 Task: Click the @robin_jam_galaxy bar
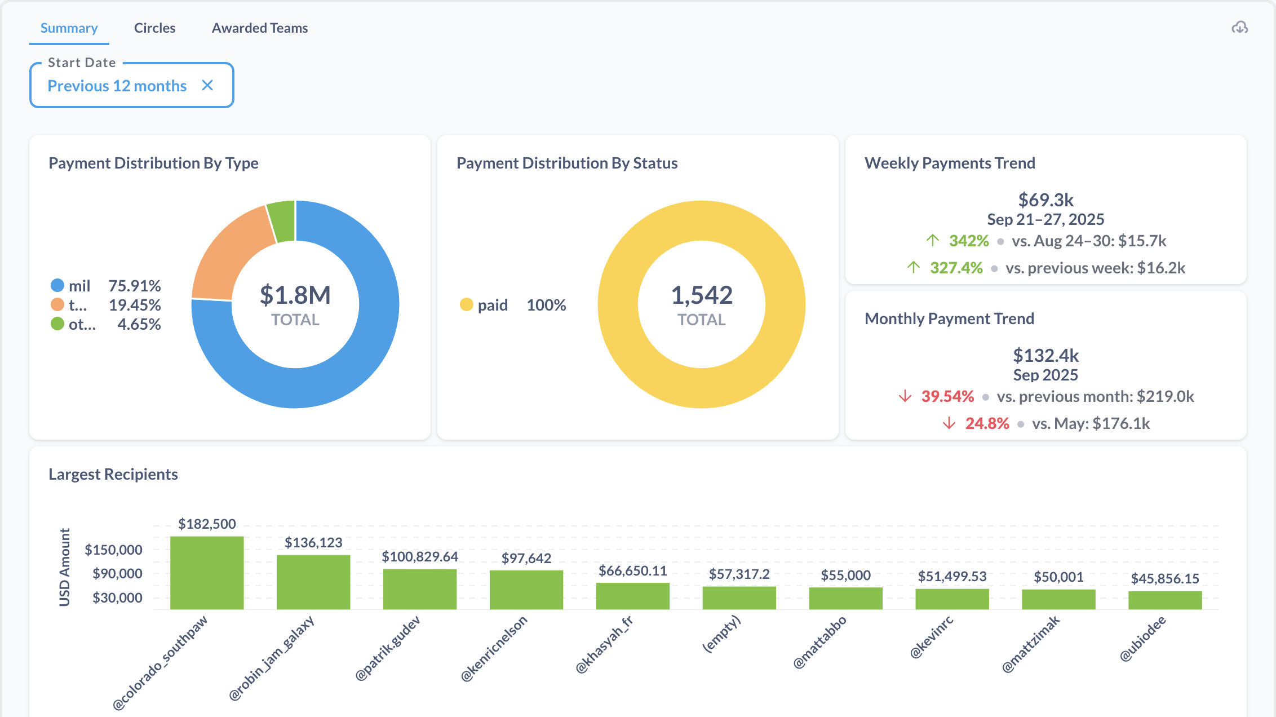(x=313, y=582)
